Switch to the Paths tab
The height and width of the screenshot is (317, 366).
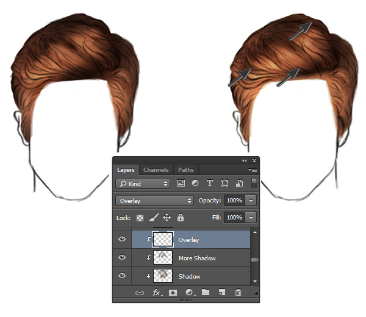click(x=186, y=170)
